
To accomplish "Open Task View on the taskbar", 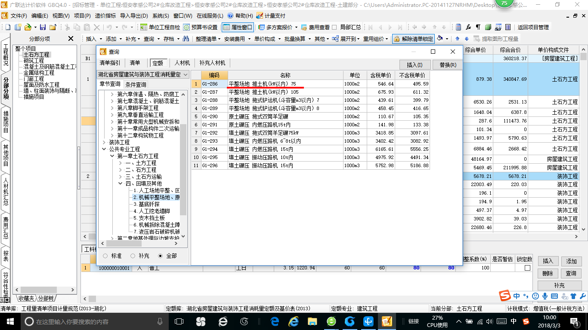I will [x=179, y=321].
